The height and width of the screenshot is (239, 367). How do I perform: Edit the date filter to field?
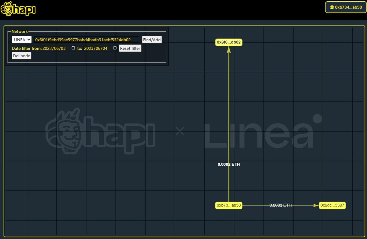(x=101, y=48)
